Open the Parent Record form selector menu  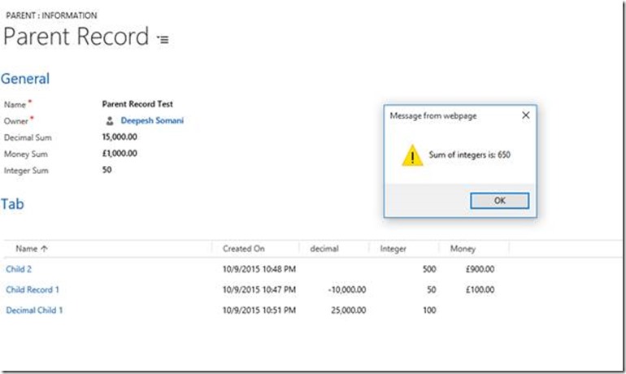pyautogui.click(x=163, y=39)
